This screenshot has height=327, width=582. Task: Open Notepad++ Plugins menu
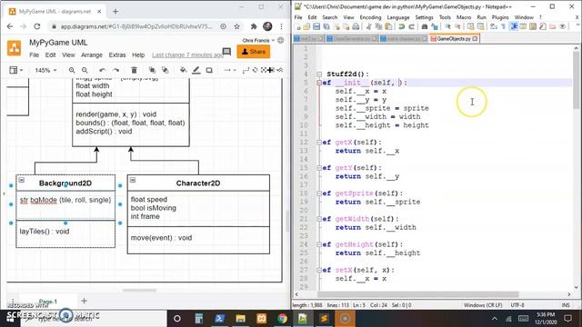(x=500, y=17)
